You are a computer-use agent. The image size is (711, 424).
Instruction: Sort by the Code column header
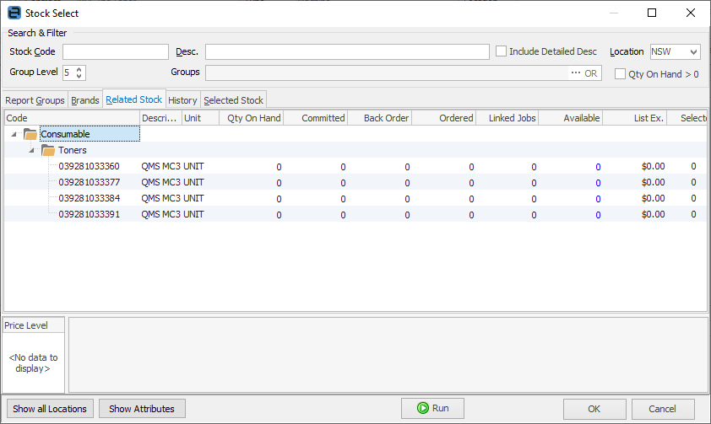(72, 118)
